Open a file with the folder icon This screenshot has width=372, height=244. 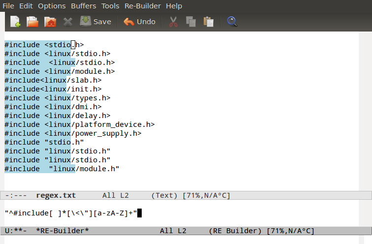32,22
